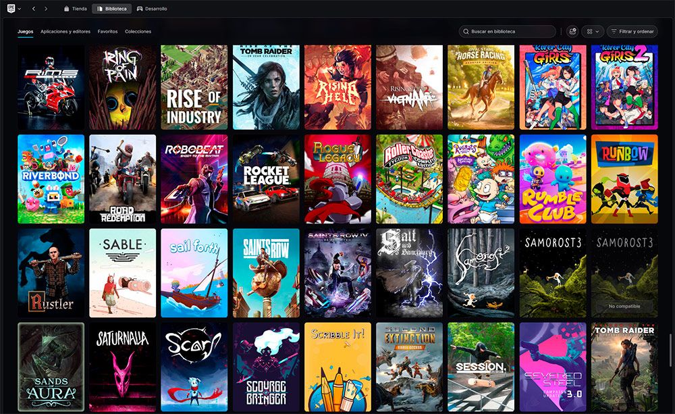This screenshot has width=675, height=414.
Task: Select the Robobeat game tile
Action: click(x=194, y=179)
